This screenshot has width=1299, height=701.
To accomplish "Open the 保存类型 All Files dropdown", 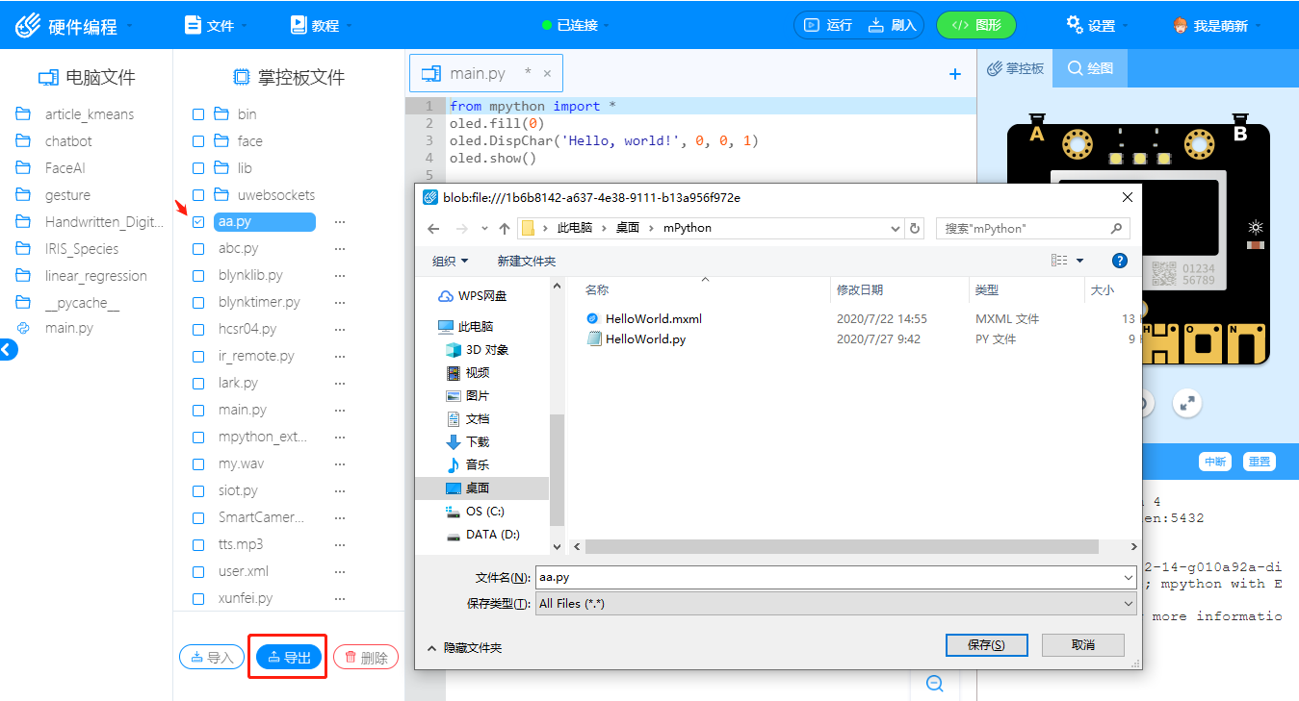I will click(836, 604).
